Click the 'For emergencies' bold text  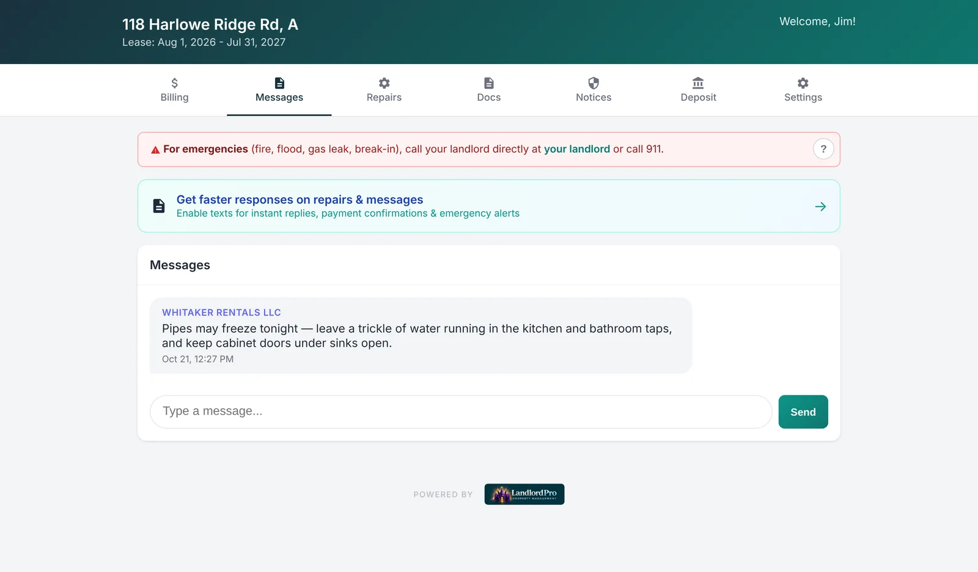[x=205, y=149]
